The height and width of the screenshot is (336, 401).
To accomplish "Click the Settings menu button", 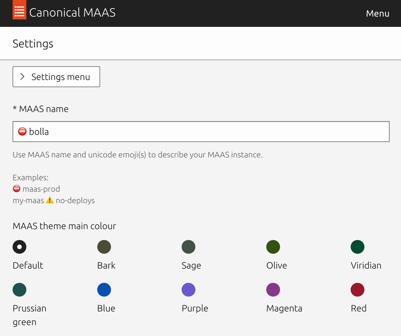I will click(x=56, y=77).
